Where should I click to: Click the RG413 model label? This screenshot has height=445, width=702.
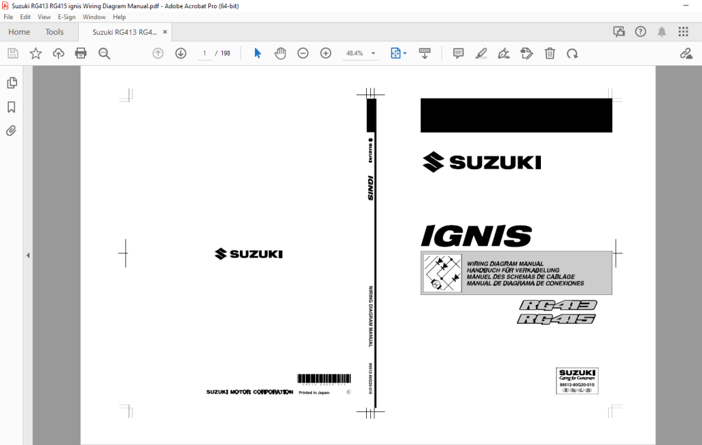[x=558, y=305]
